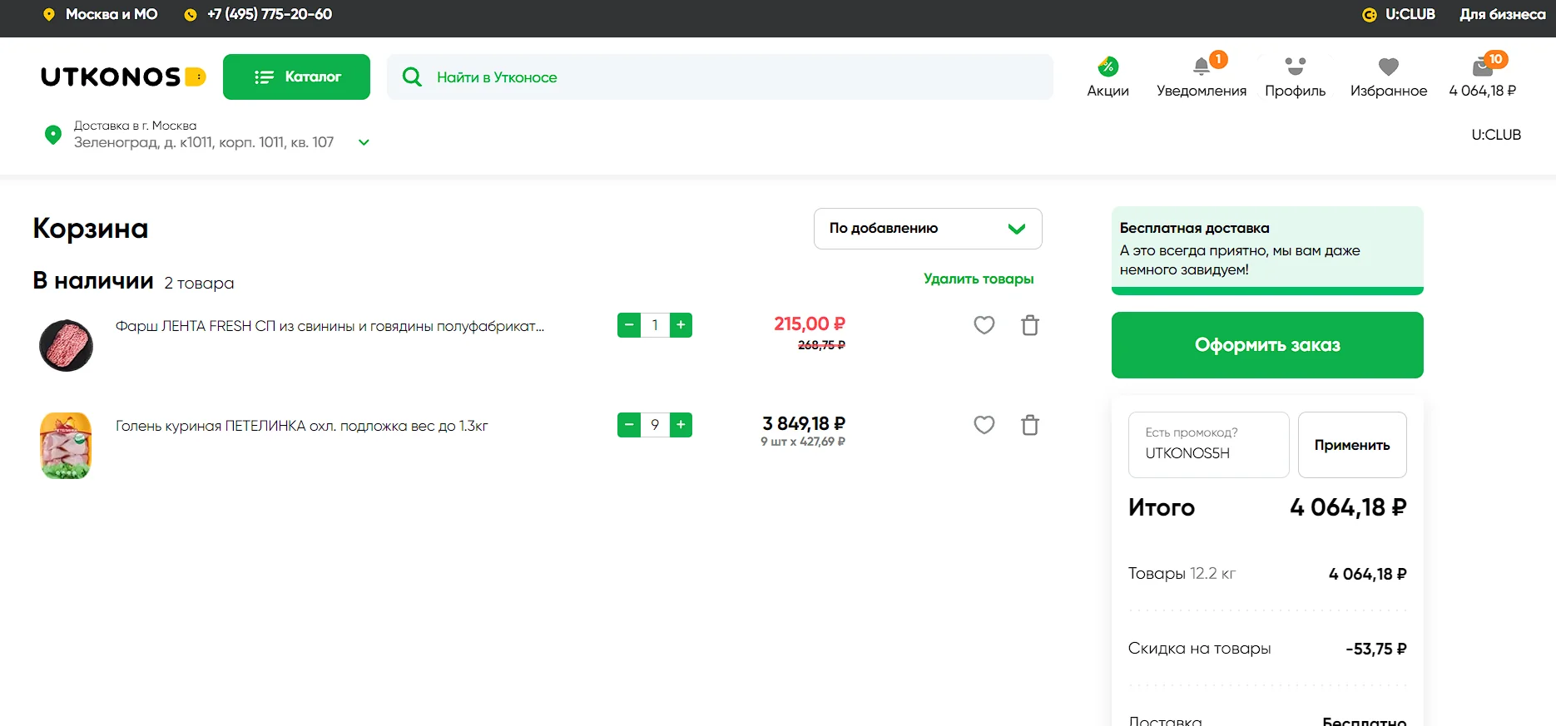Add Фарш ЛЕНТА FRESH to favorites
This screenshot has width=1556, height=726.
(x=984, y=325)
